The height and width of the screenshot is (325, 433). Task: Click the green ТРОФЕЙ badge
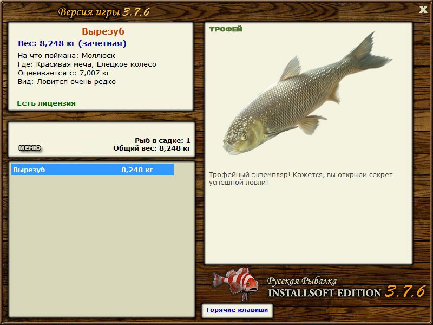[x=226, y=29]
